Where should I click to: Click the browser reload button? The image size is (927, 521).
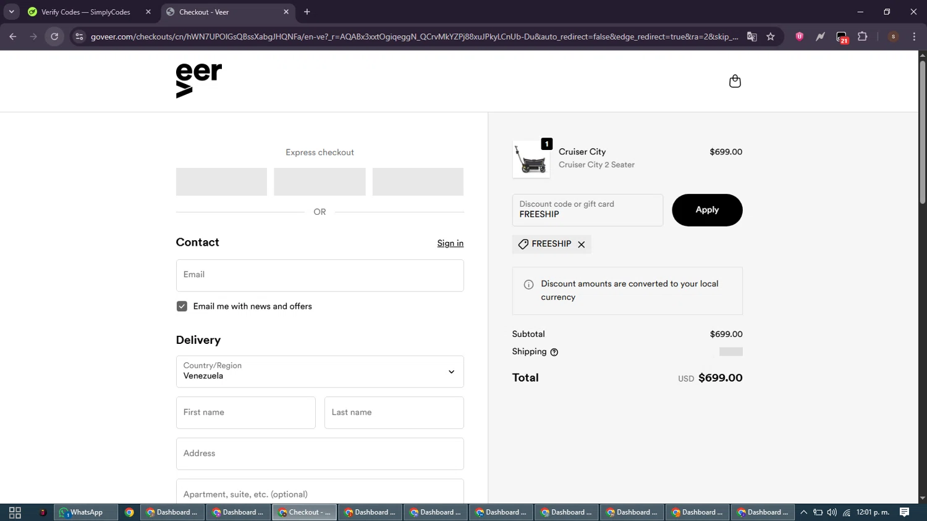point(54,36)
